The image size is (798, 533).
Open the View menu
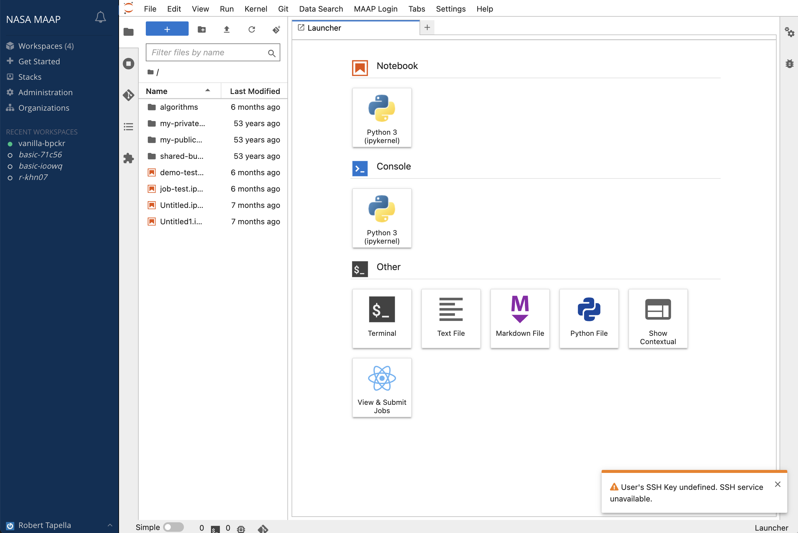coord(200,9)
